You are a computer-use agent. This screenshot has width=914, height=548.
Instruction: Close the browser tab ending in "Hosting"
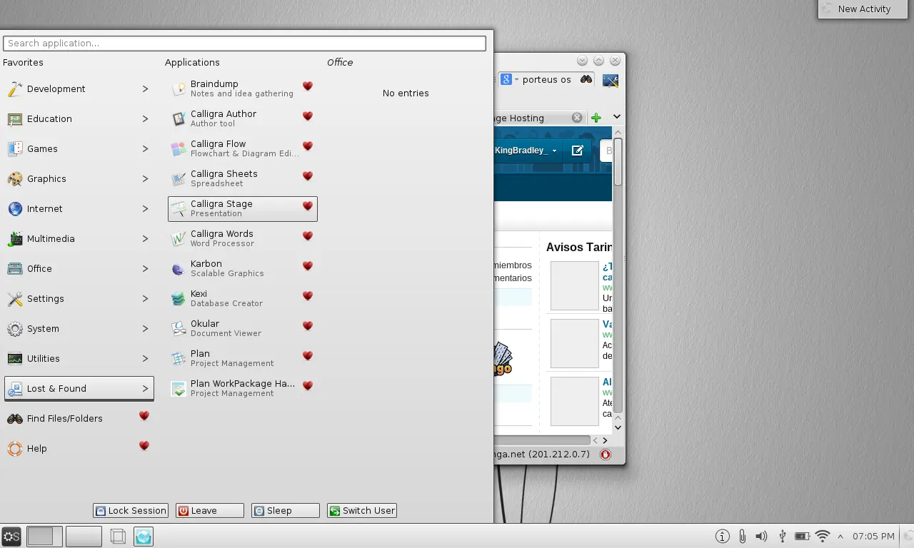click(x=577, y=118)
